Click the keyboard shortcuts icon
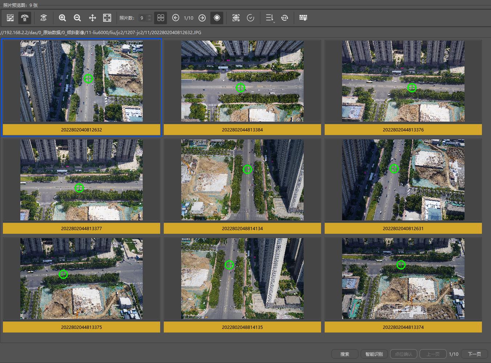 [x=303, y=18]
